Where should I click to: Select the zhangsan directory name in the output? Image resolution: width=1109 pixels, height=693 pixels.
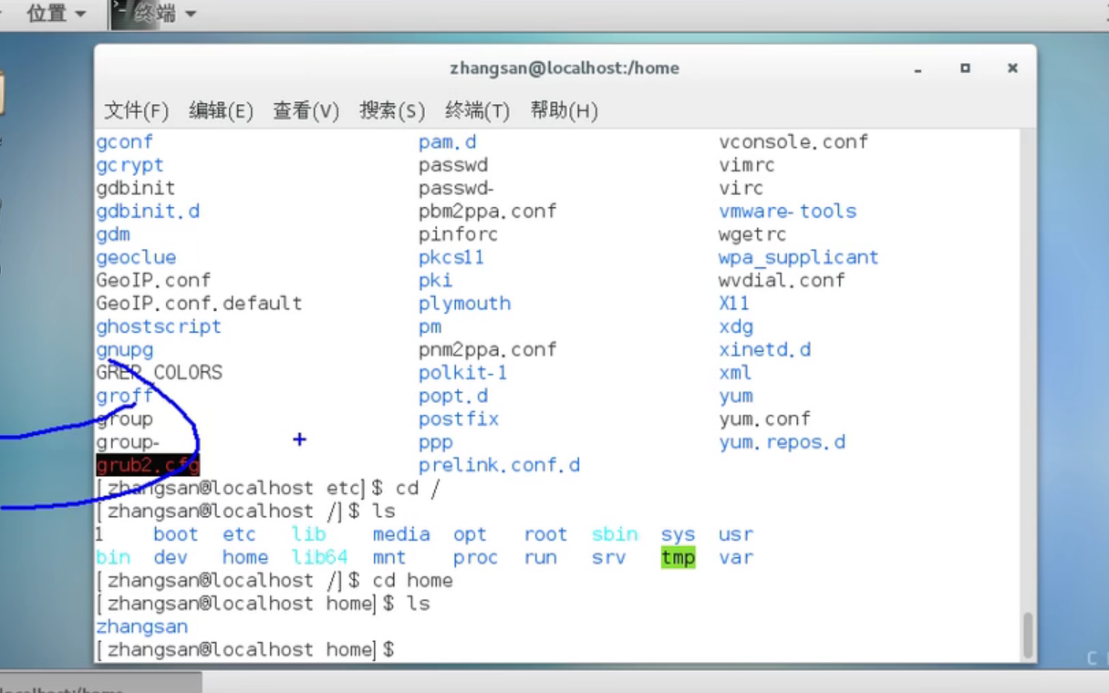[x=142, y=626]
